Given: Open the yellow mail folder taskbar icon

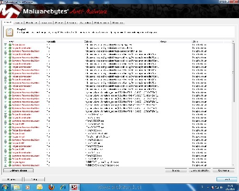Looking at the screenshot, I should coord(40,187).
